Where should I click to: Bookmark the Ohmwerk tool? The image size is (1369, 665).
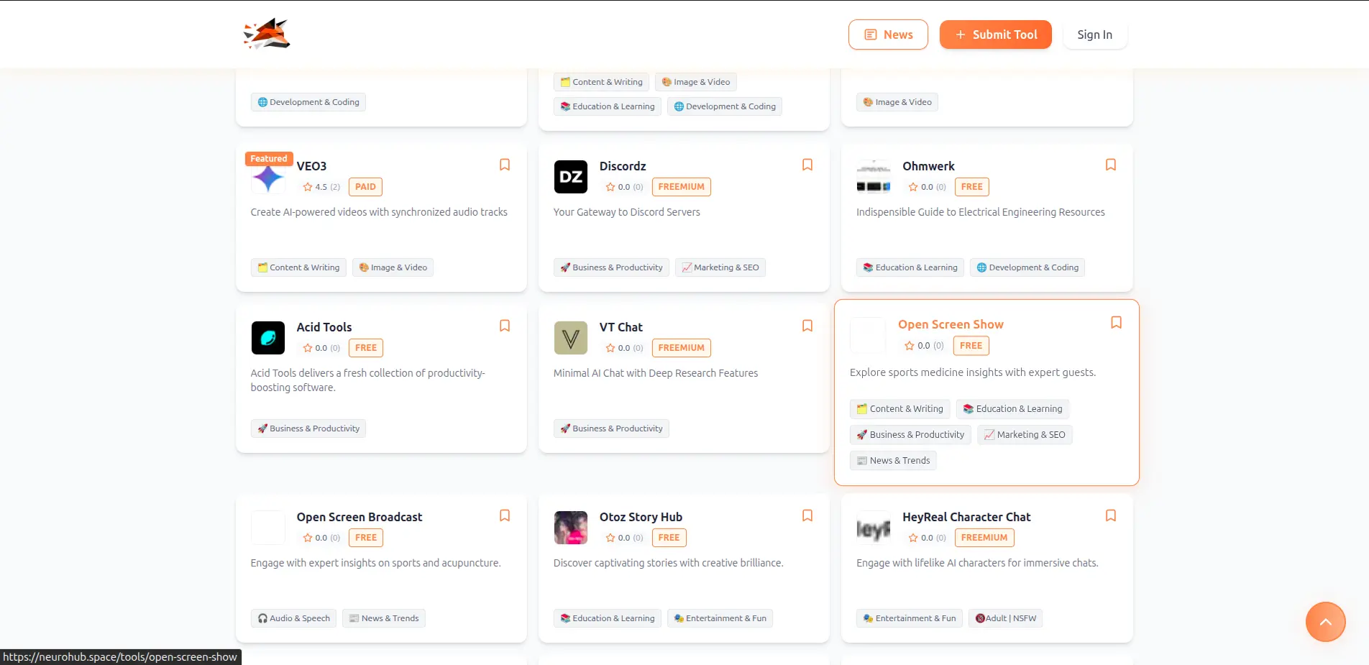pyautogui.click(x=1111, y=165)
